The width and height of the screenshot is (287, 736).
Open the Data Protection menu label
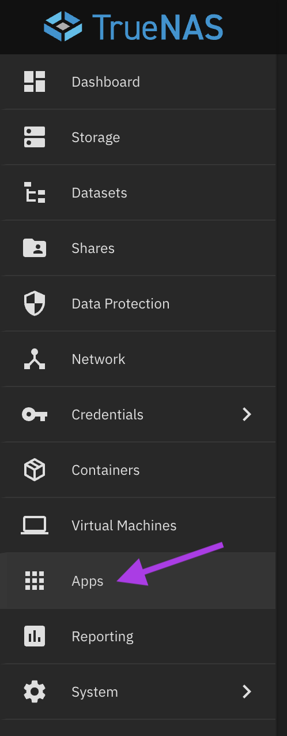tap(120, 304)
